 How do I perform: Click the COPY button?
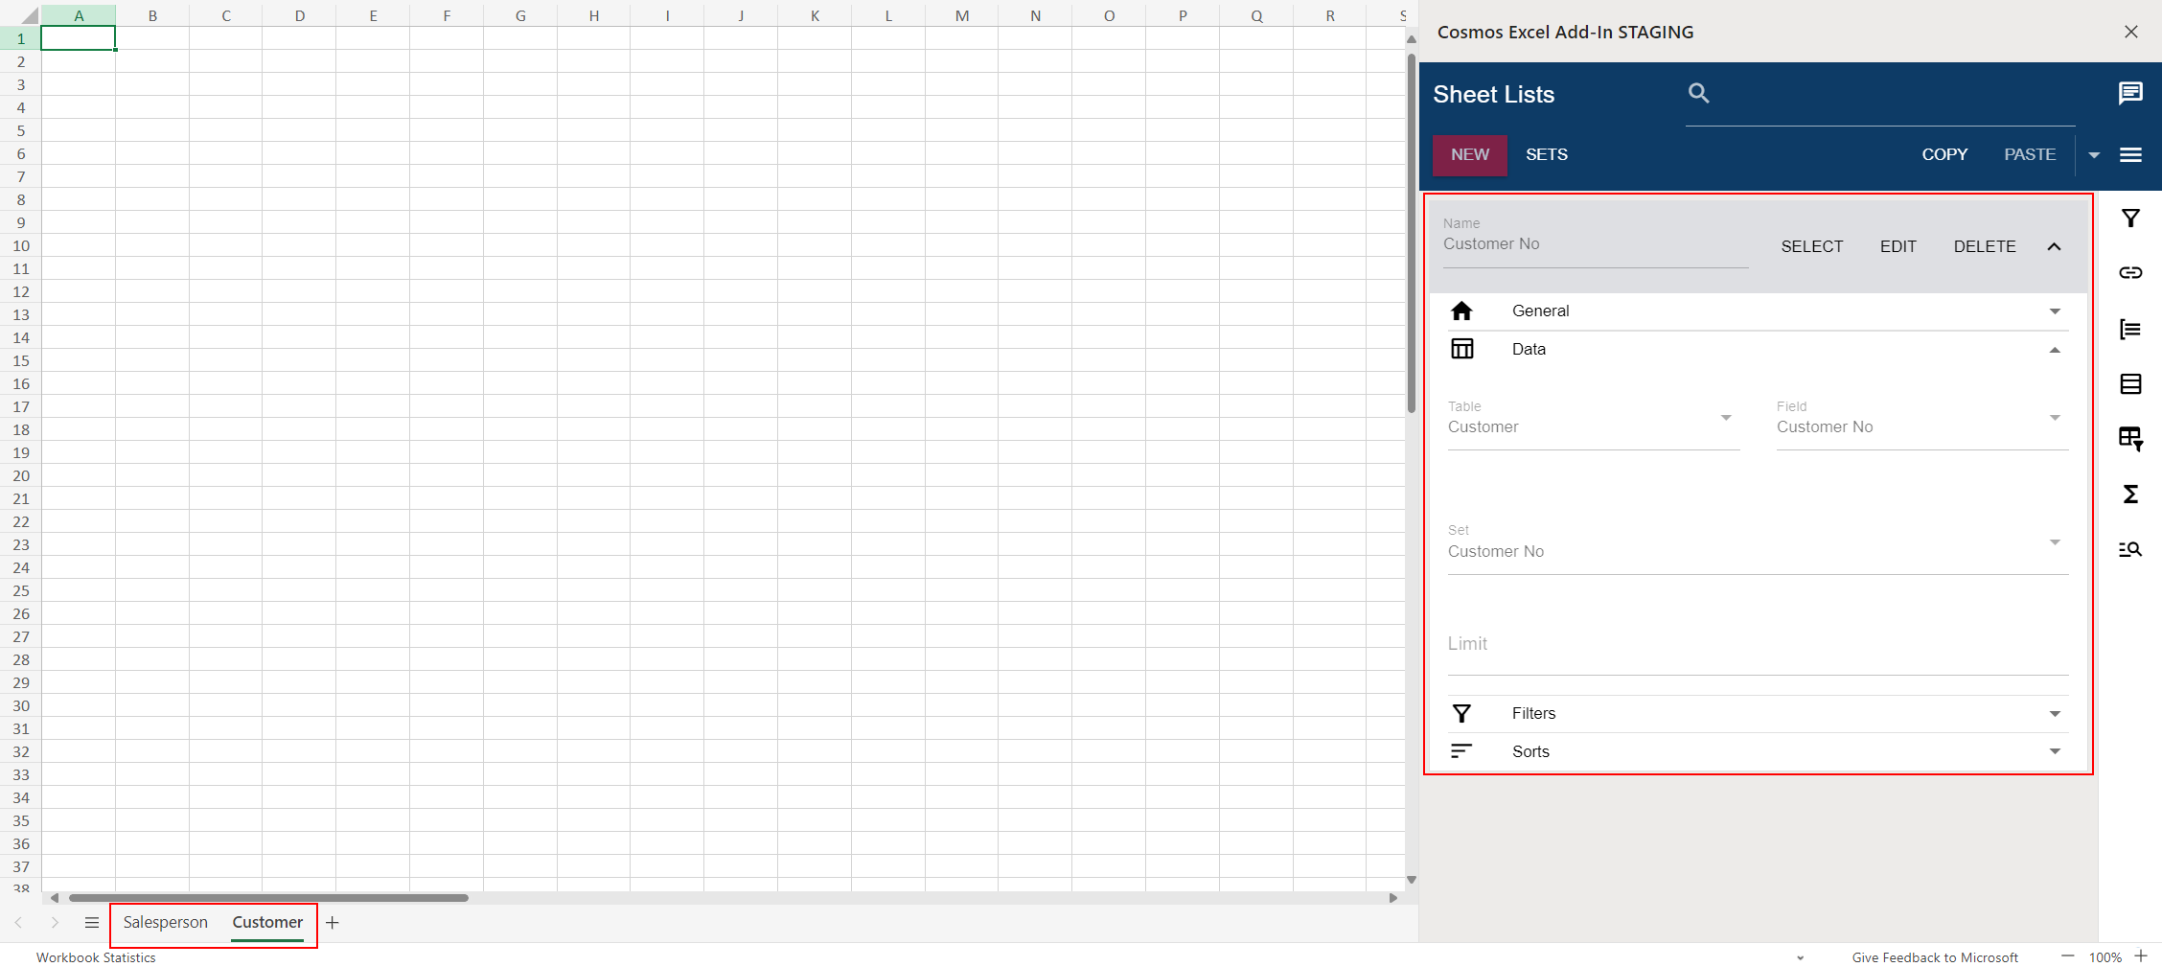(x=1944, y=154)
